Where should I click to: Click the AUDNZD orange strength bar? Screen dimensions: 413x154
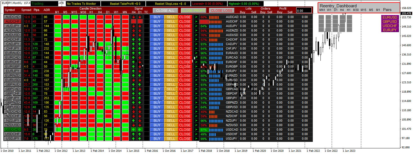click(216, 31)
